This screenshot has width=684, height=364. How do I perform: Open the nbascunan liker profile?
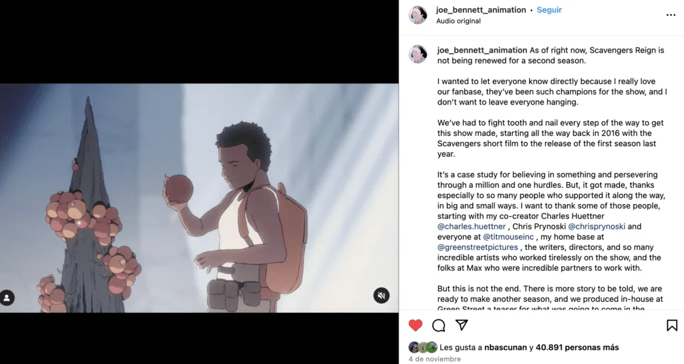pos(506,347)
